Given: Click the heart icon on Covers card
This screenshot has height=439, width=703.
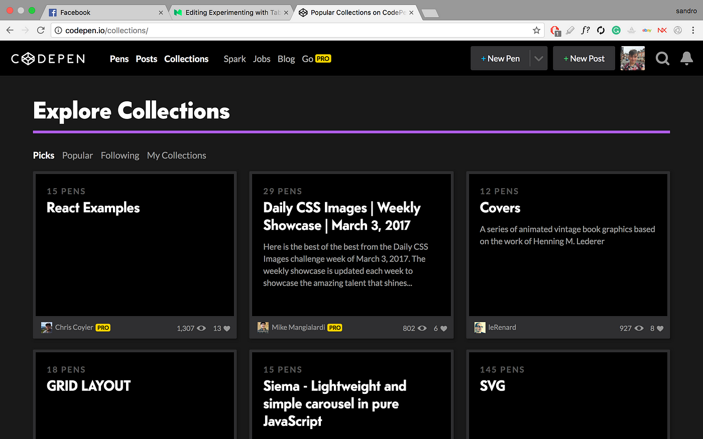Looking at the screenshot, I should 660,329.
